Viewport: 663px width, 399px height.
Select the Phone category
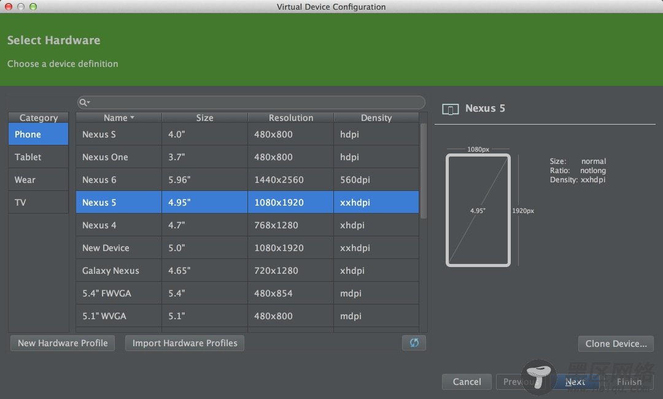pyautogui.click(x=39, y=134)
